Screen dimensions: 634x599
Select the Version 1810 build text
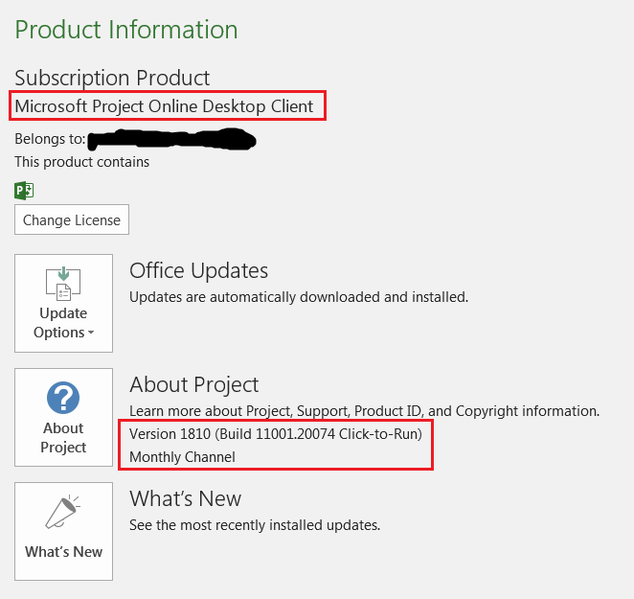click(x=276, y=434)
